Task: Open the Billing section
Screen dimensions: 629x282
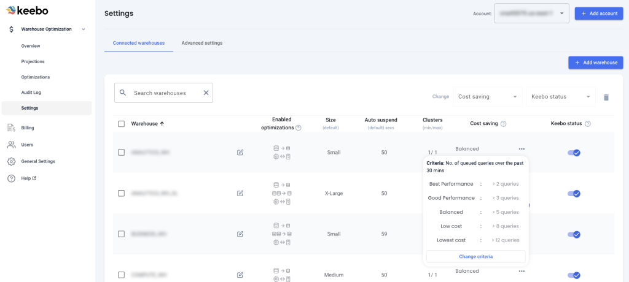Action: tap(28, 128)
